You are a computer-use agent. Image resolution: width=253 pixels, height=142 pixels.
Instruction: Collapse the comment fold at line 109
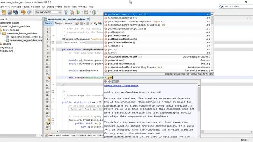53,92
